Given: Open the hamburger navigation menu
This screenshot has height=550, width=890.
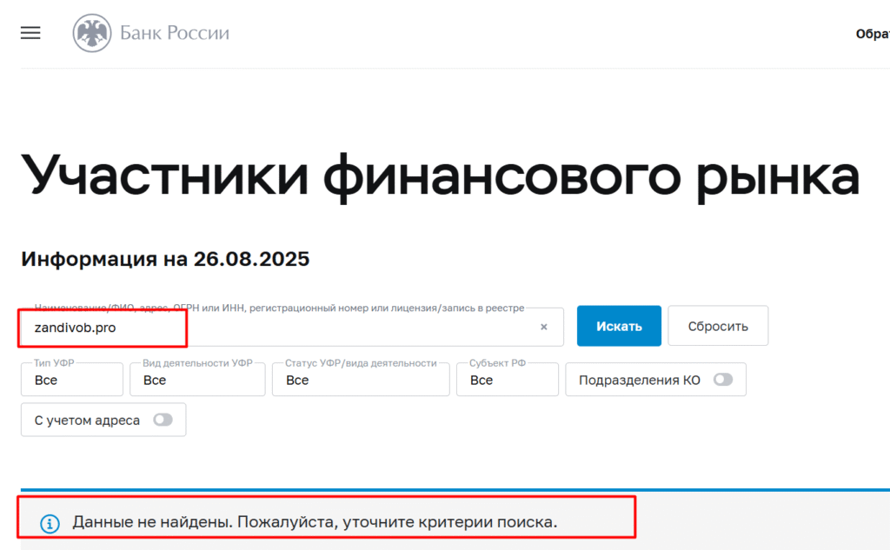Looking at the screenshot, I should click(30, 33).
